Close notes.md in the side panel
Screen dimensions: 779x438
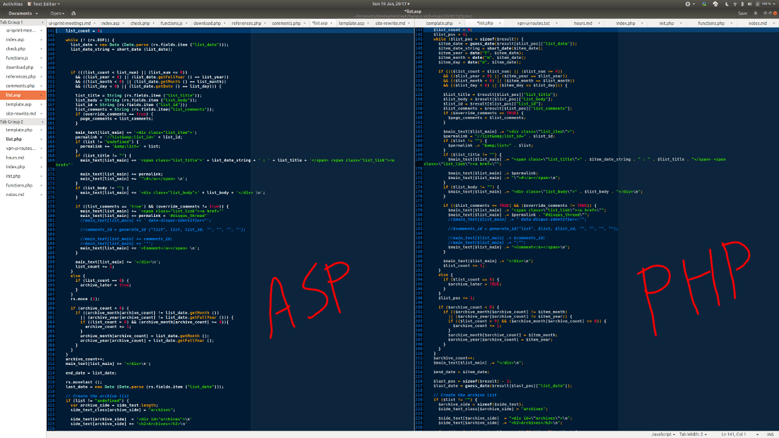[x=41, y=195]
